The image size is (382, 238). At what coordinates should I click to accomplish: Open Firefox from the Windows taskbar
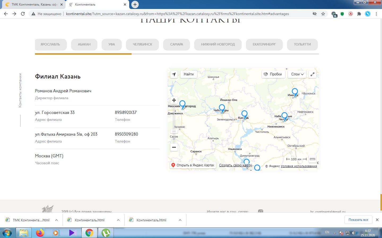click(x=40, y=233)
